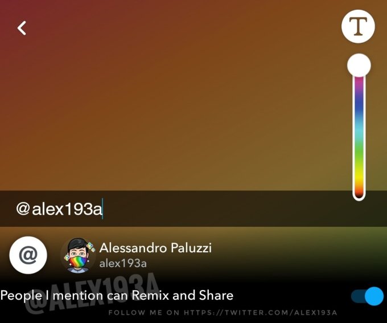Tap the @ symbol in the typed mention

pyautogui.click(x=23, y=208)
